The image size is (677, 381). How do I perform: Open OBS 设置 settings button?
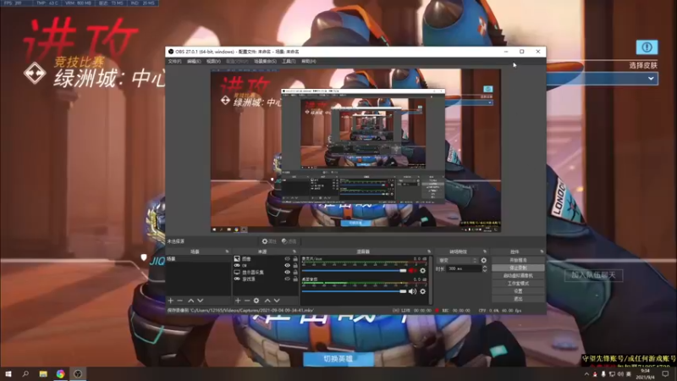click(x=518, y=291)
